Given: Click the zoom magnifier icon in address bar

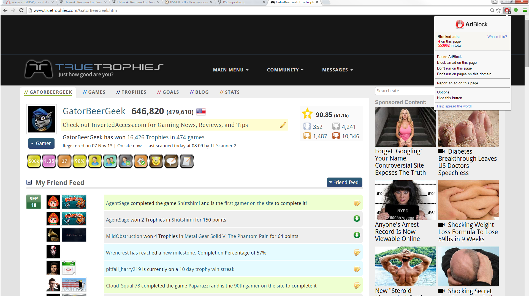Looking at the screenshot, I should pos(492,10).
